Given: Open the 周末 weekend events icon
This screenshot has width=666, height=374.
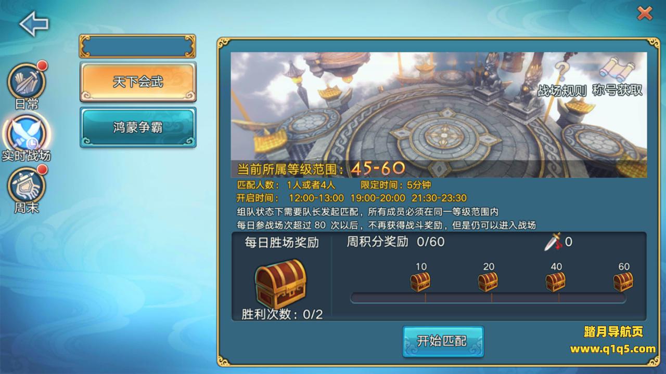Looking at the screenshot, I should 27,184.
